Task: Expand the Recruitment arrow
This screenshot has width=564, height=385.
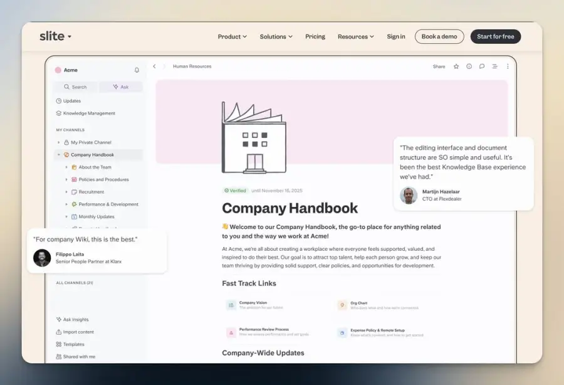Action: point(66,192)
